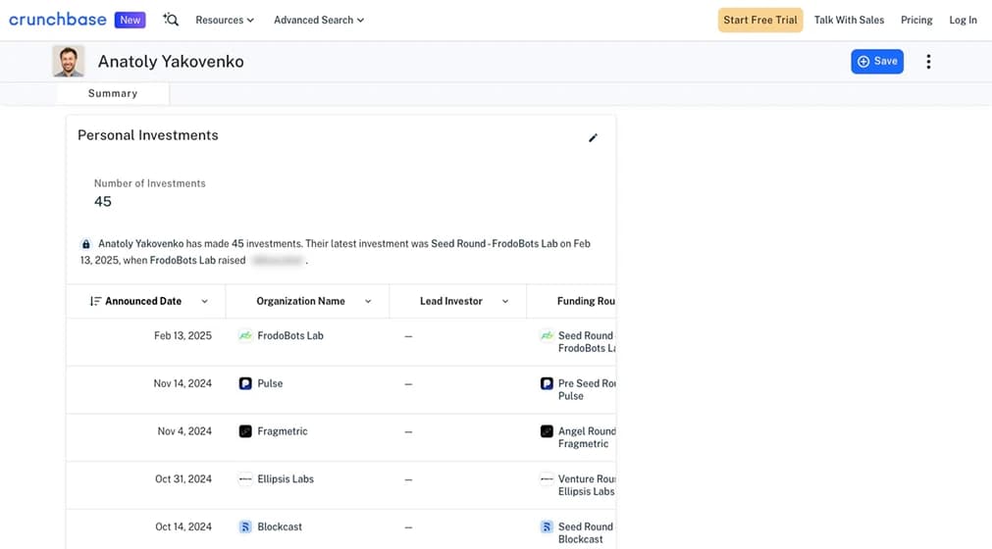The width and height of the screenshot is (992, 549).
Task: Click the Fragmetric organization logo icon
Action: pyautogui.click(x=245, y=431)
